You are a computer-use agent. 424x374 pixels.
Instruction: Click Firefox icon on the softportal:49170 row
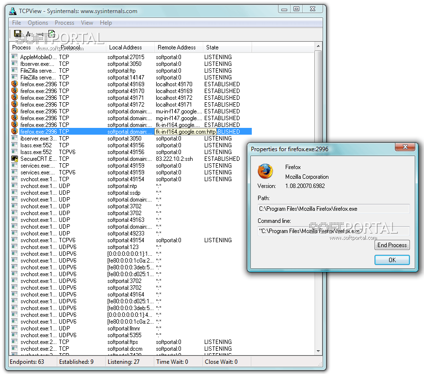[x=15, y=91]
